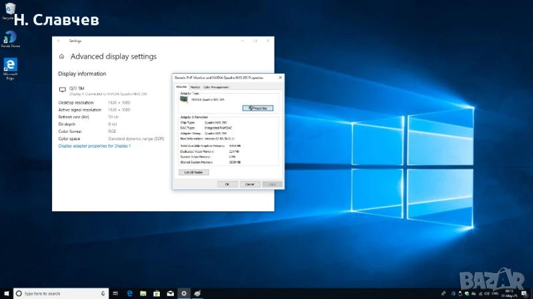The image size is (533, 299).
Task: Open Task View from the taskbar
Action: coord(117,293)
